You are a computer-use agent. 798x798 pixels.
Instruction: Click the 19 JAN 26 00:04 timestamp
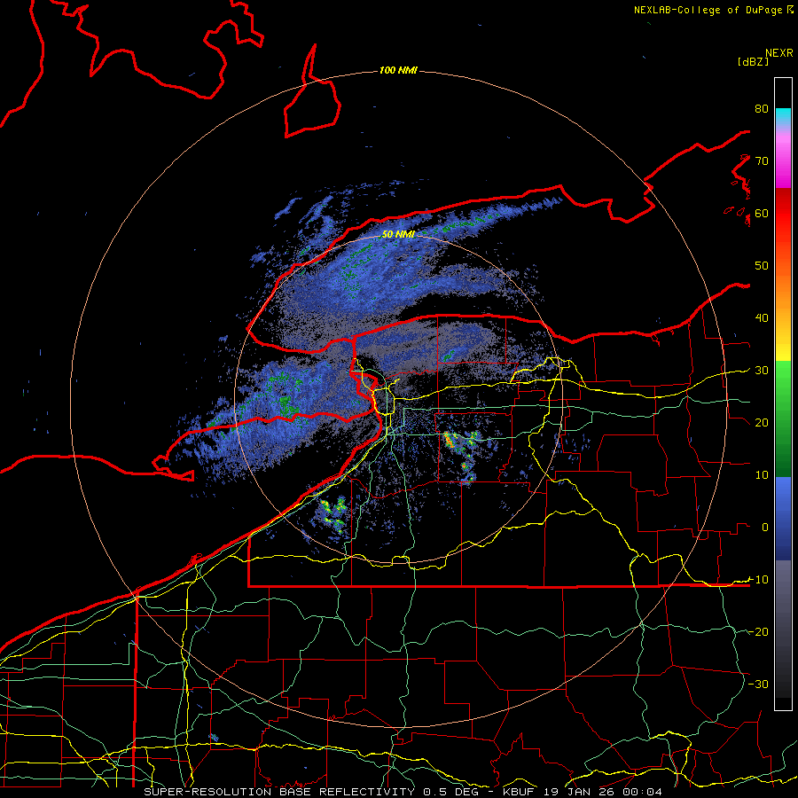[x=603, y=792]
